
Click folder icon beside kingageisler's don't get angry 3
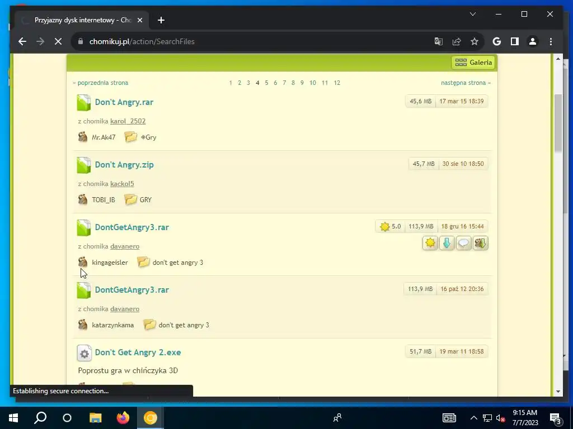143,262
